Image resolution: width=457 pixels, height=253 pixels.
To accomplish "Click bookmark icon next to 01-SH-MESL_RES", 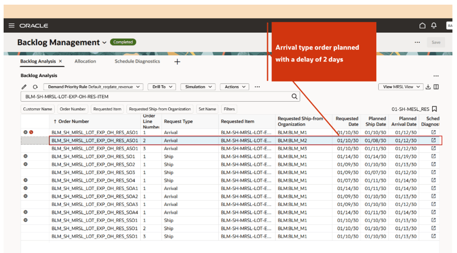I will tap(434, 109).
